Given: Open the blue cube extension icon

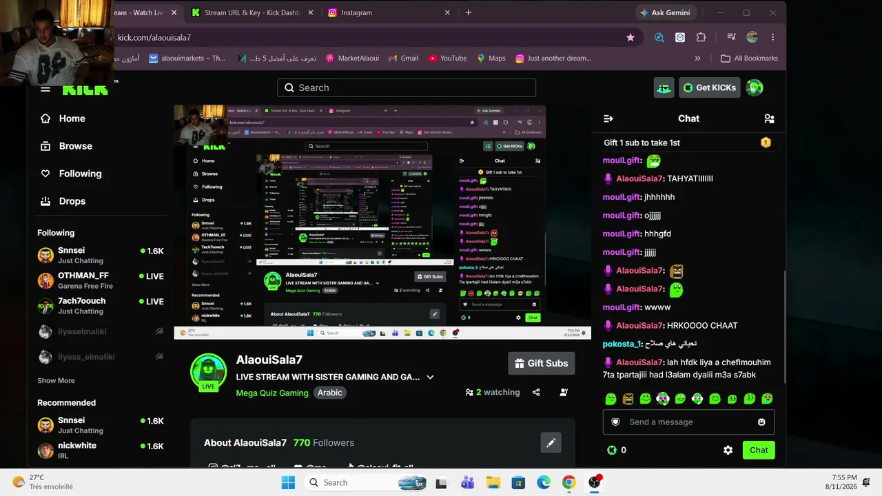Looking at the screenshot, I should (x=680, y=37).
